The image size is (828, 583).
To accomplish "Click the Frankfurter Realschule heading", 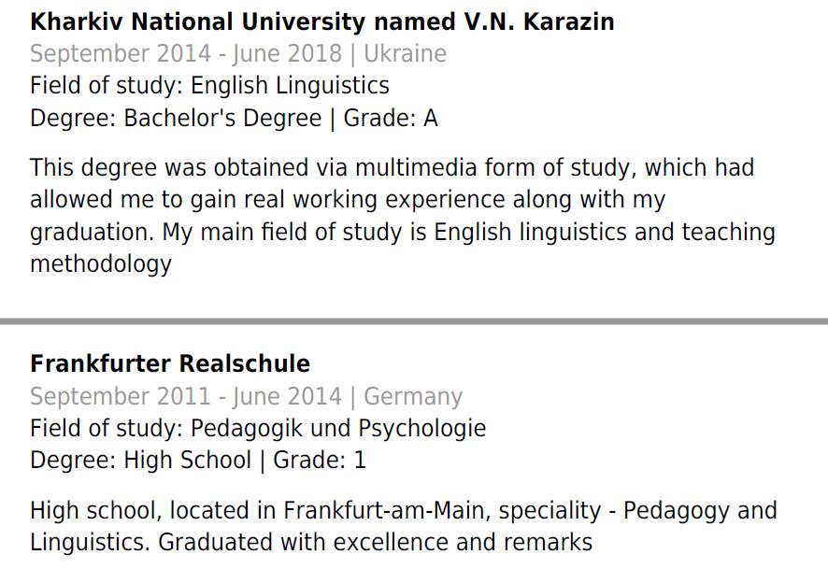I will pos(170,363).
